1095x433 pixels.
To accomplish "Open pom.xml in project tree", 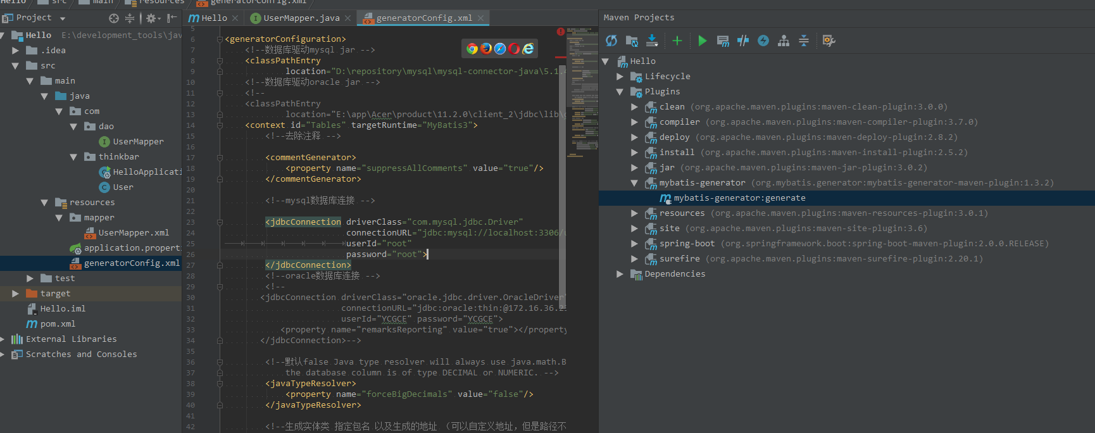I will 58,323.
